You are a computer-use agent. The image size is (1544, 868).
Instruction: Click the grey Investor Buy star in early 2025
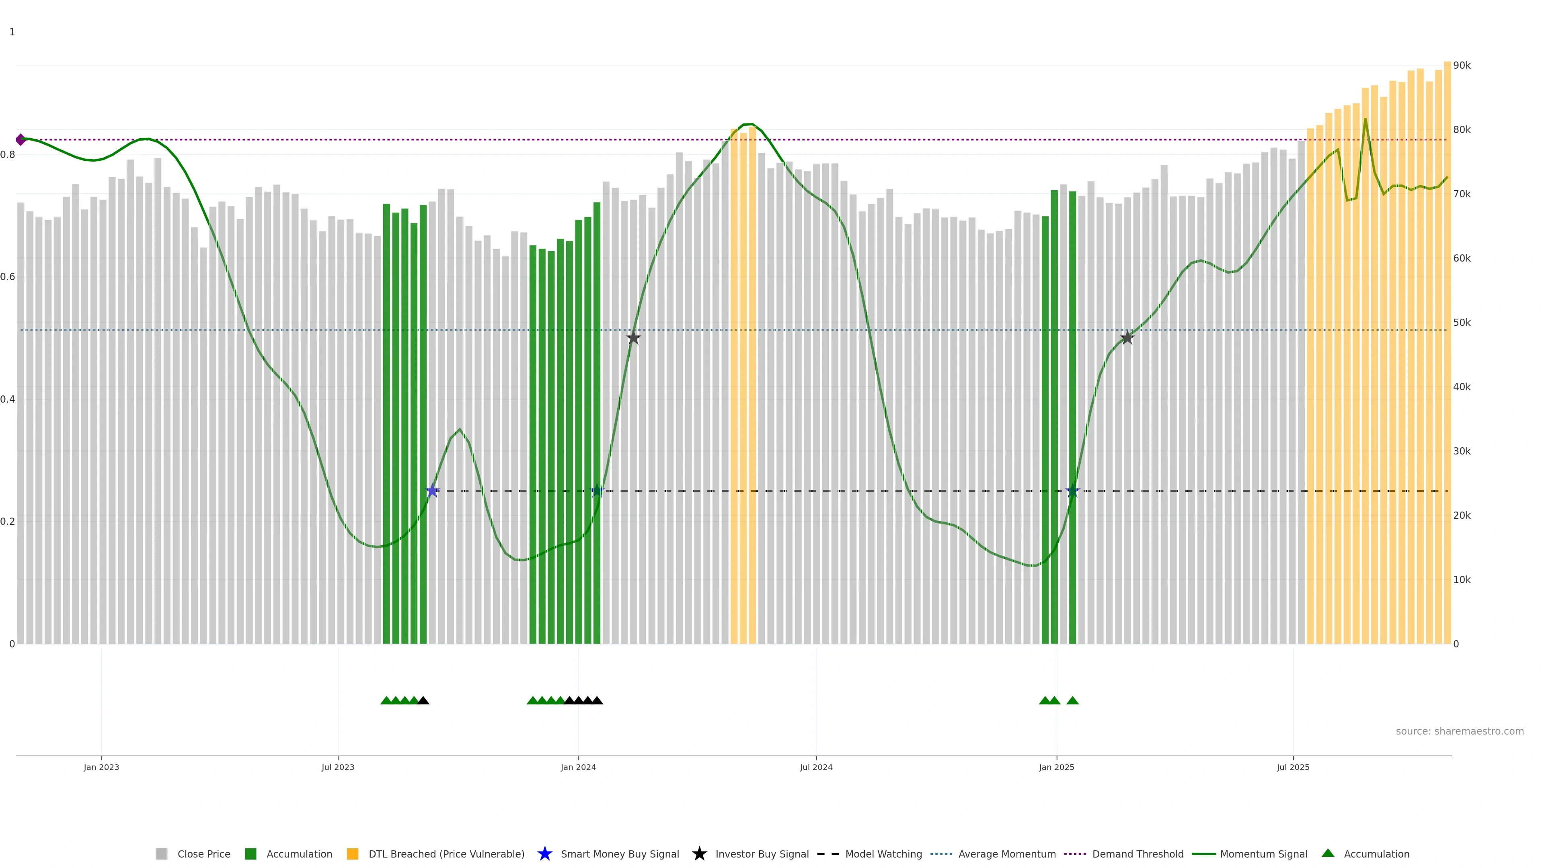click(1127, 338)
